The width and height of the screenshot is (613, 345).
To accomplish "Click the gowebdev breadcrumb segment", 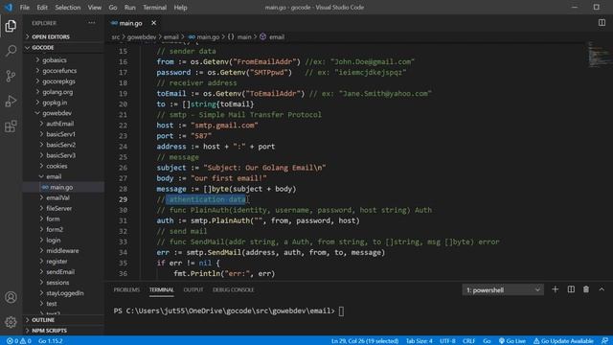I will tap(142, 36).
